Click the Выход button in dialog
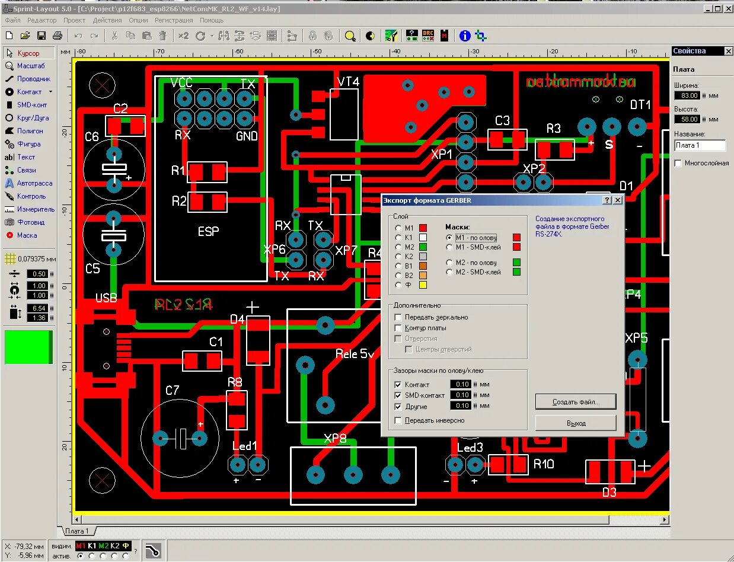Viewport: 734px width, 562px height. pyautogui.click(x=576, y=423)
